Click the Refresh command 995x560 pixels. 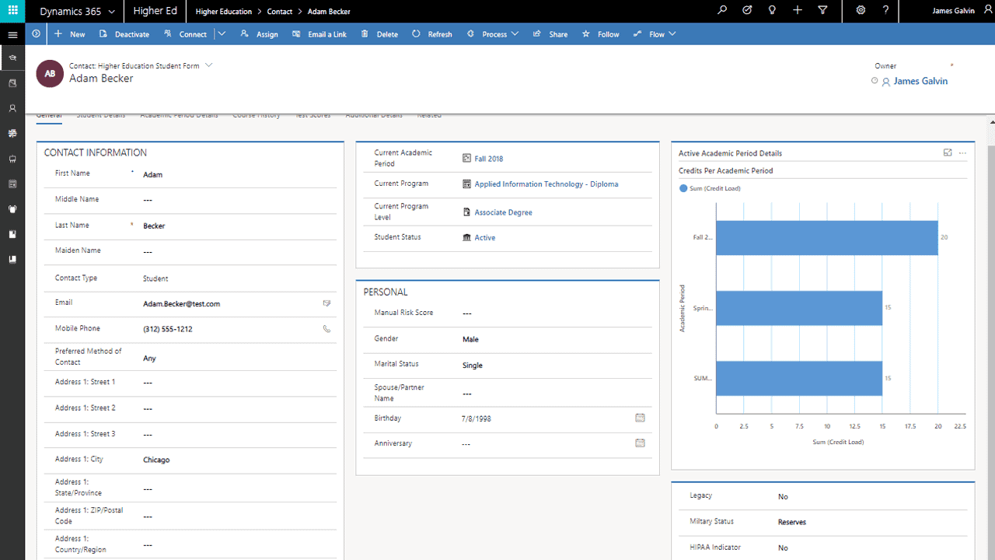[432, 34]
